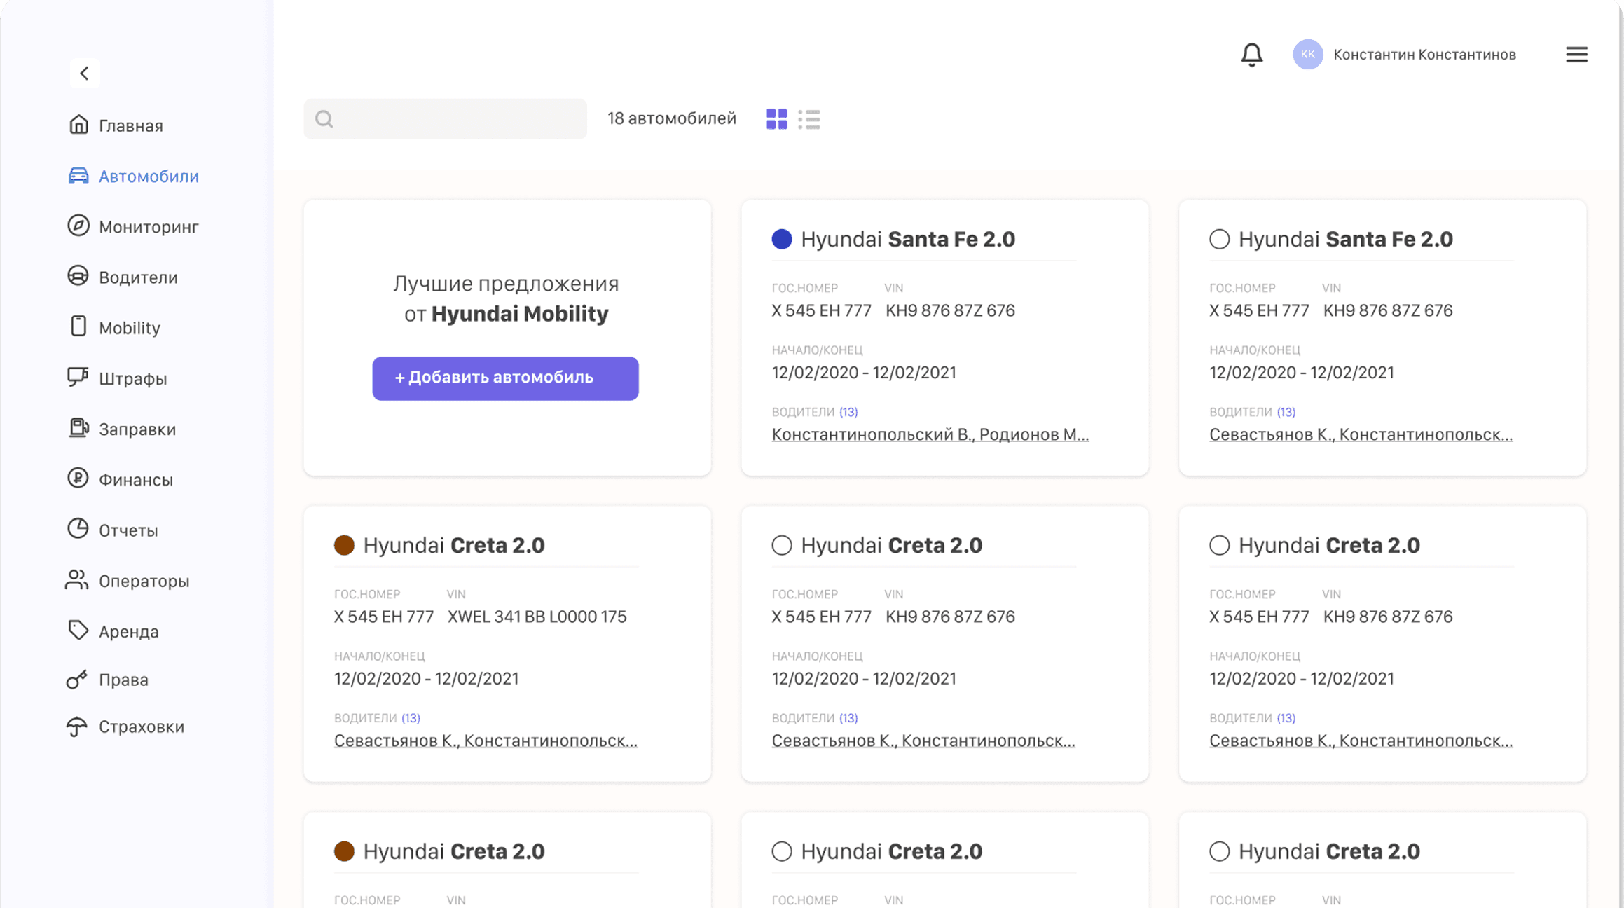This screenshot has height=908, width=1624.
Task: Click the Заправки fuel pump icon
Action: (x=78, y=428)
